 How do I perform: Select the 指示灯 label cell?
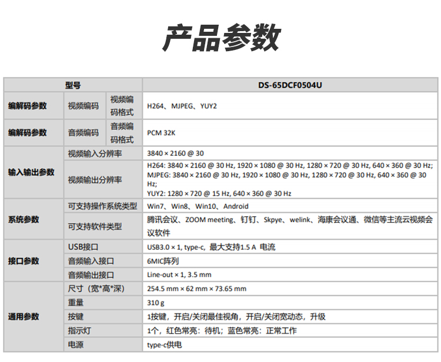103,330
